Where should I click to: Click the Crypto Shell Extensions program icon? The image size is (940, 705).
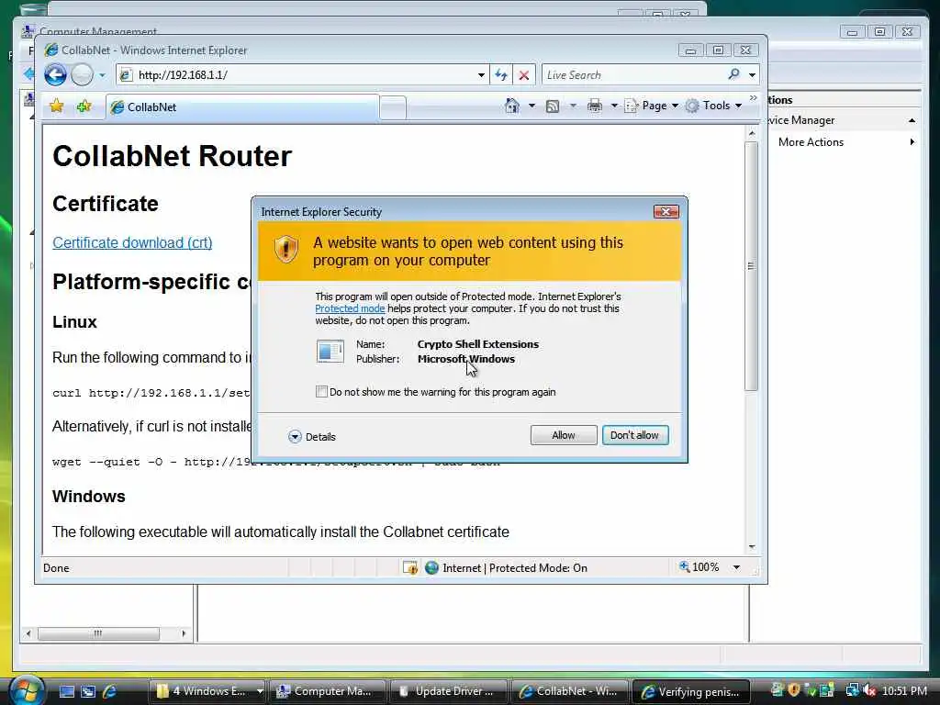click(330, 352)
